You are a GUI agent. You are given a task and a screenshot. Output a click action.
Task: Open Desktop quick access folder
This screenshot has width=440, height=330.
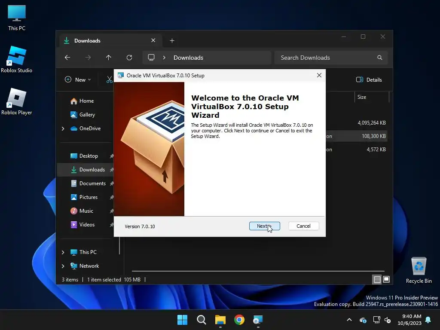click(x=89, y=156)
